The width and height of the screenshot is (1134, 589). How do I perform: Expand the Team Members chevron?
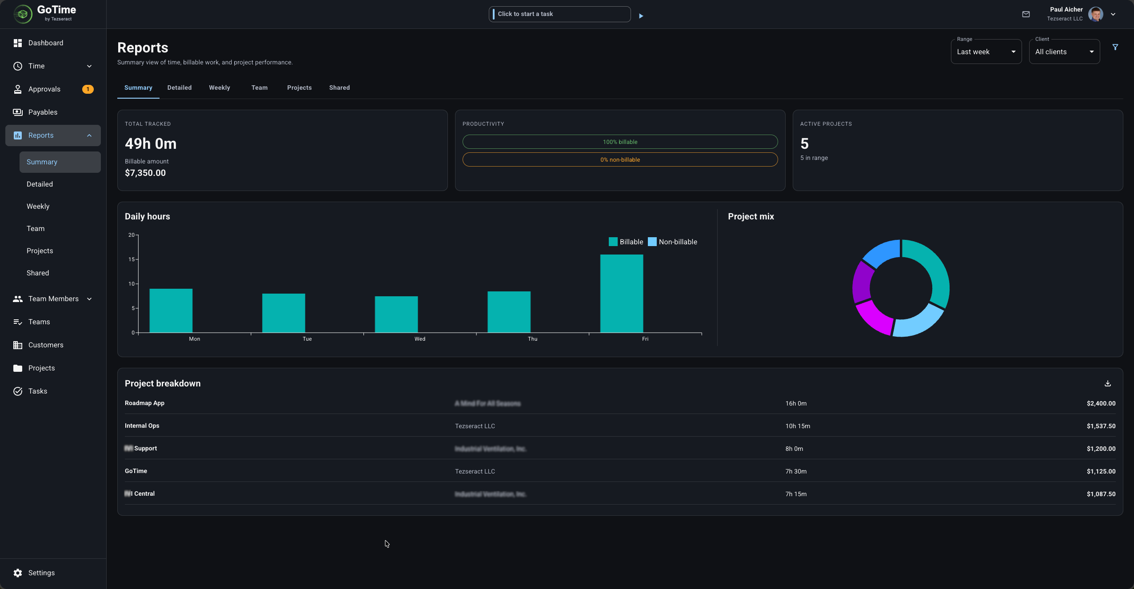89,299
